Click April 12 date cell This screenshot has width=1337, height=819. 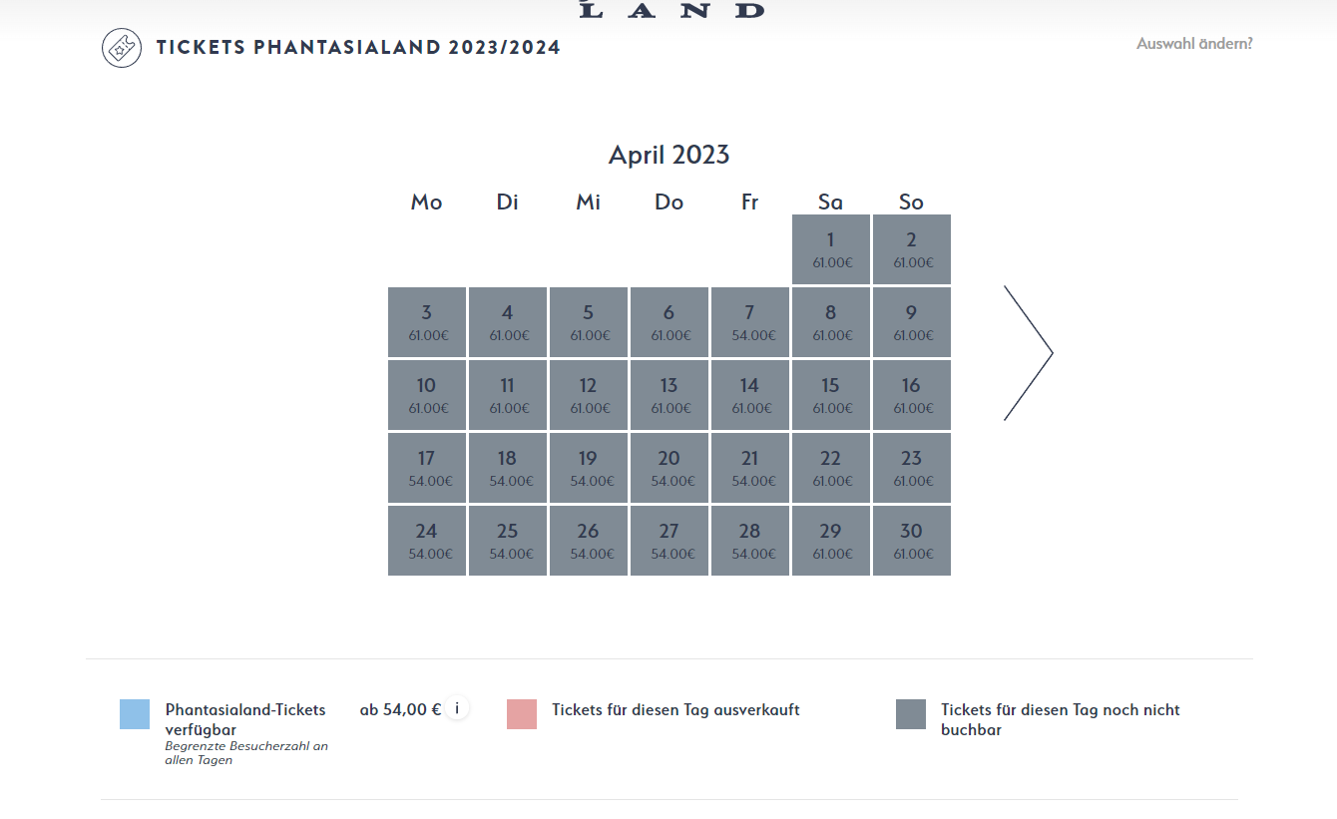point(589,395)
